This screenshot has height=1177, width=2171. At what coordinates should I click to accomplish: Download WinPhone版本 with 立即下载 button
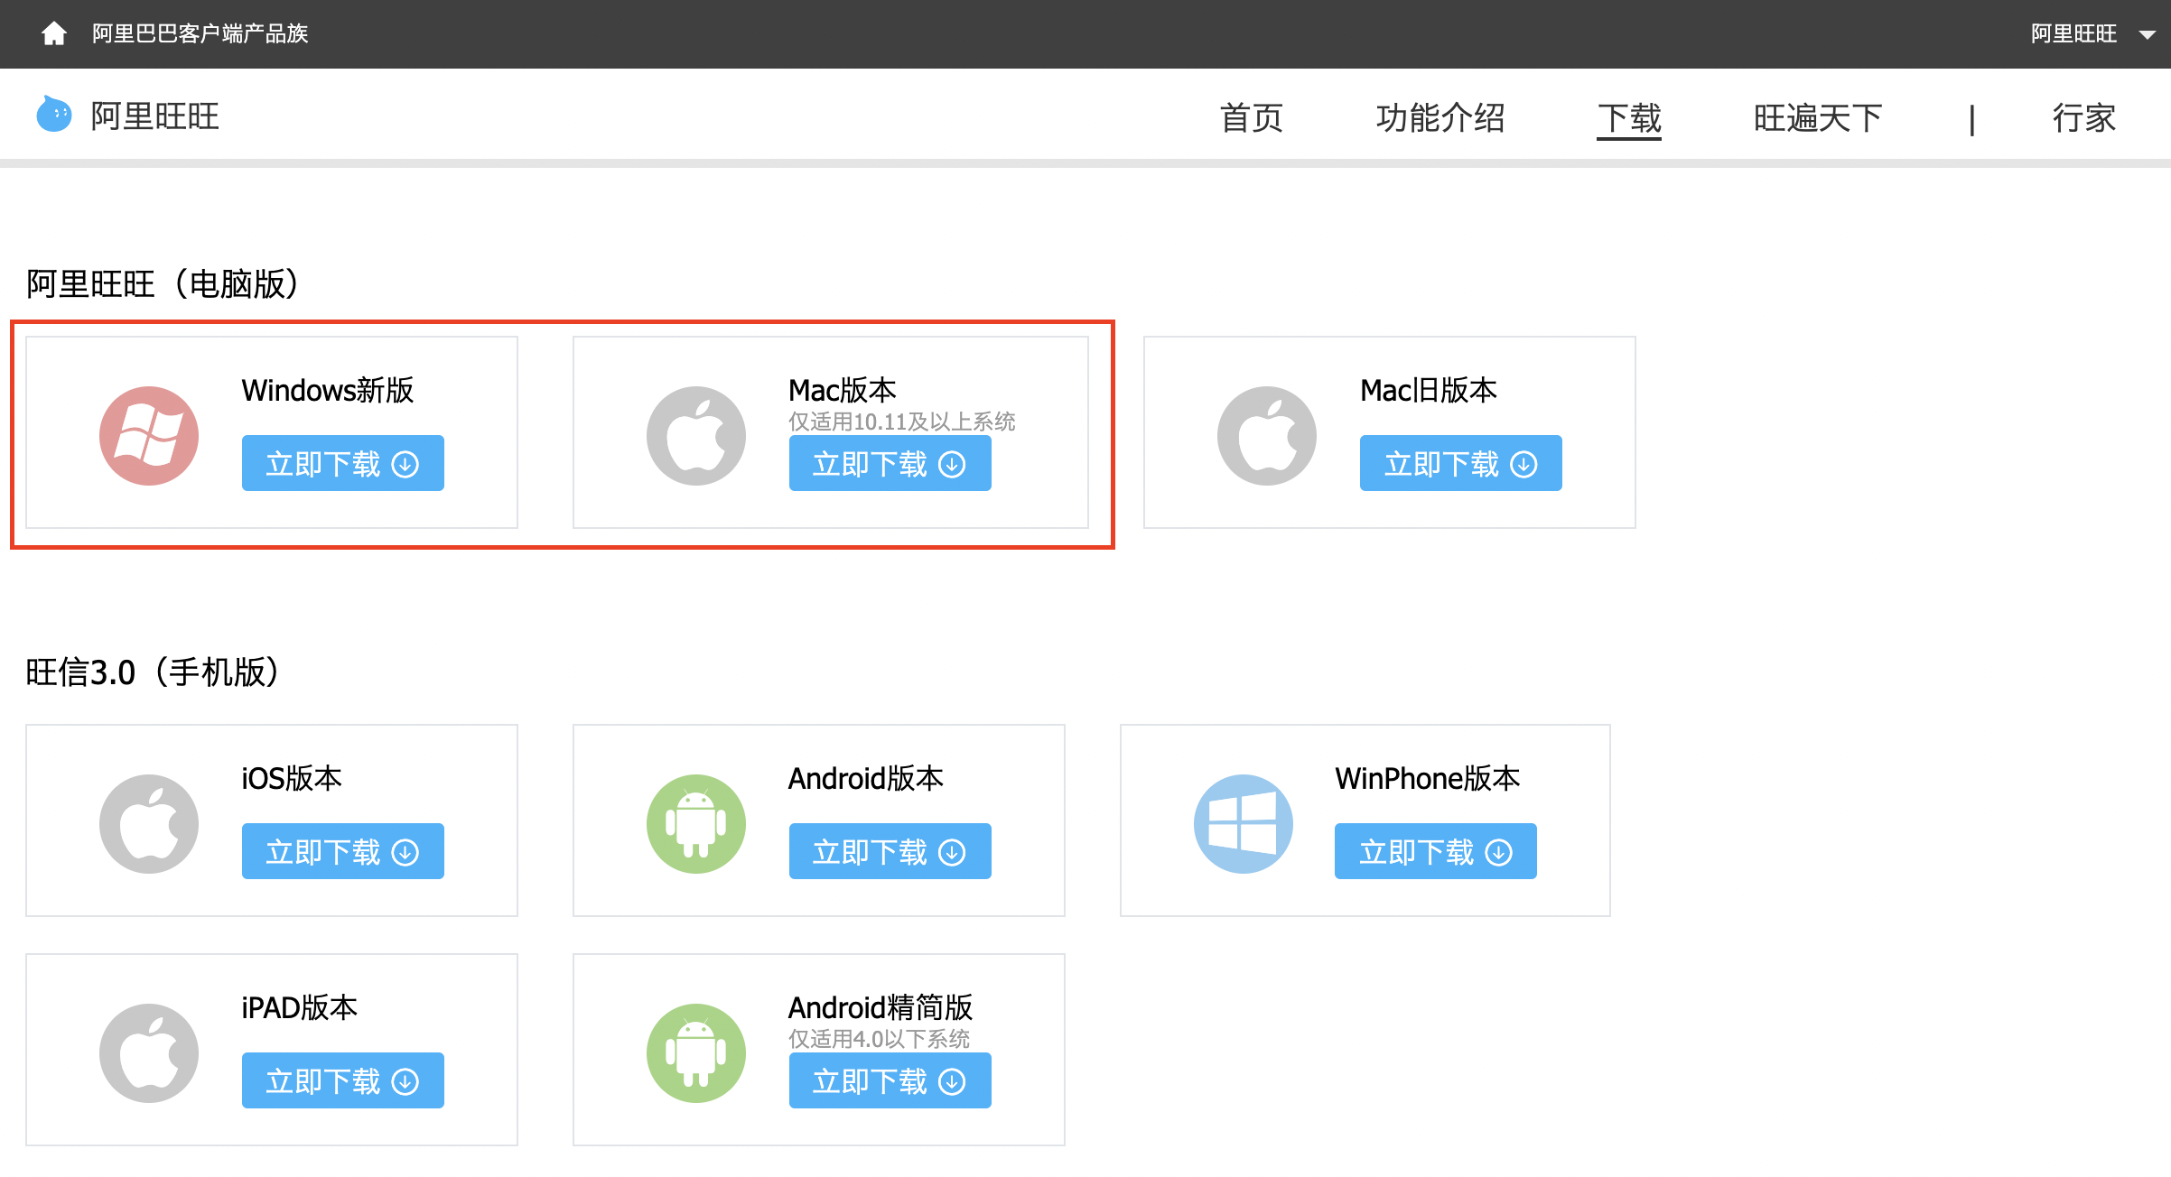[1436, 851]
